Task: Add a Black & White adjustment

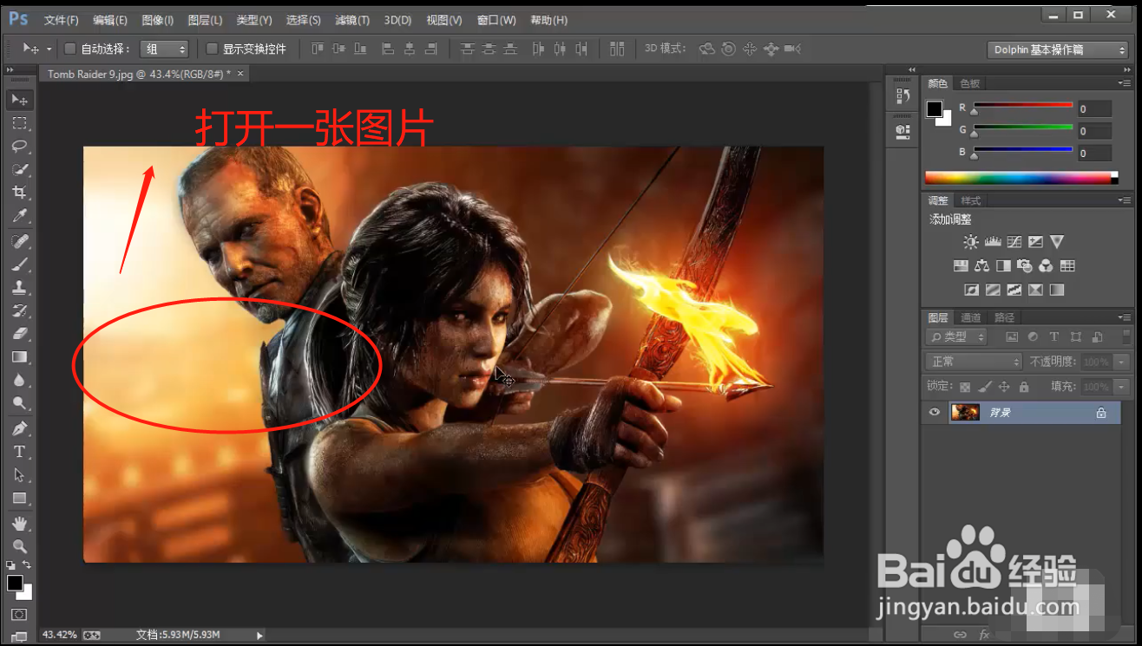Action: coord(1003,265)
